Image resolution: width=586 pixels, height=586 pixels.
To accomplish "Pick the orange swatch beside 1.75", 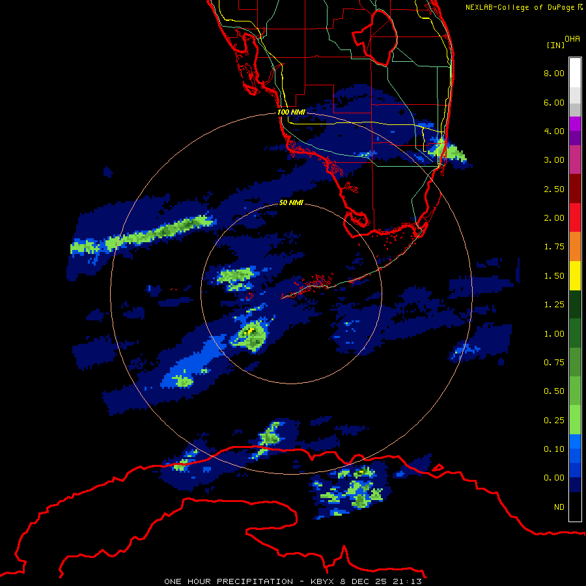I will click(575, 247).
